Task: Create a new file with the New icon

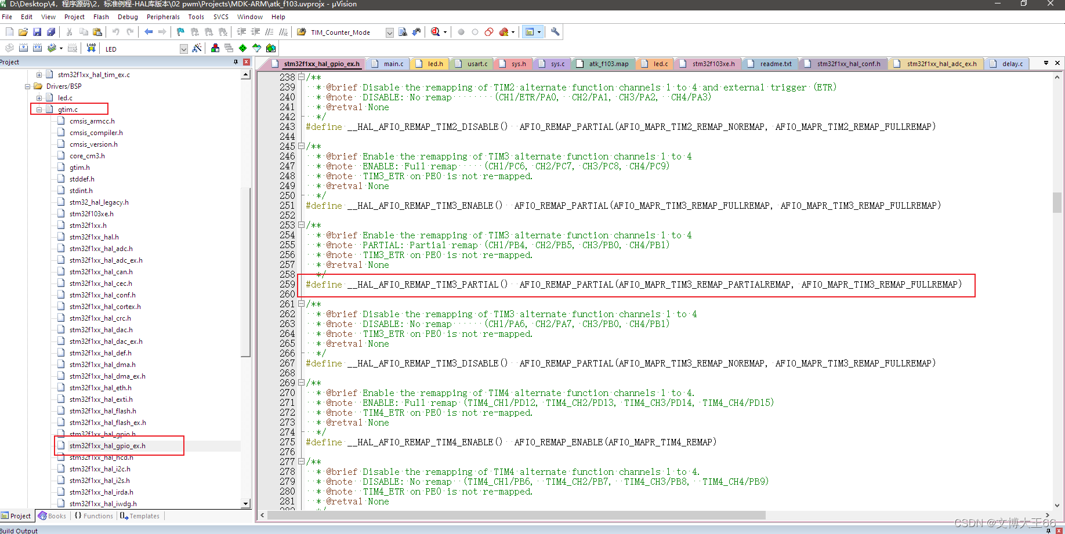Action: pos(9,32)
